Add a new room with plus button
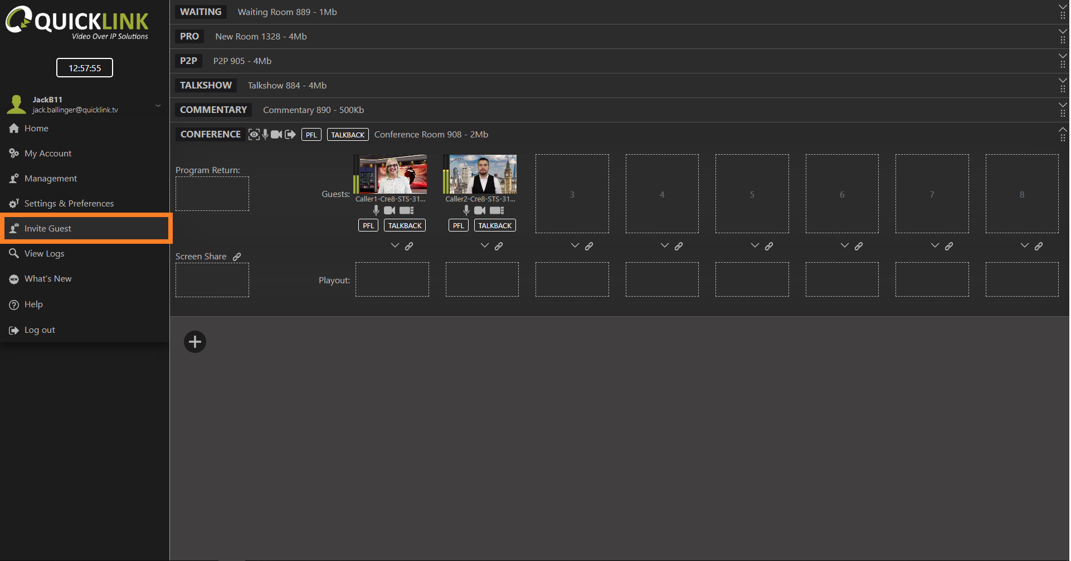Viewport: 1071px width, 561px height. tap(195, 342)
